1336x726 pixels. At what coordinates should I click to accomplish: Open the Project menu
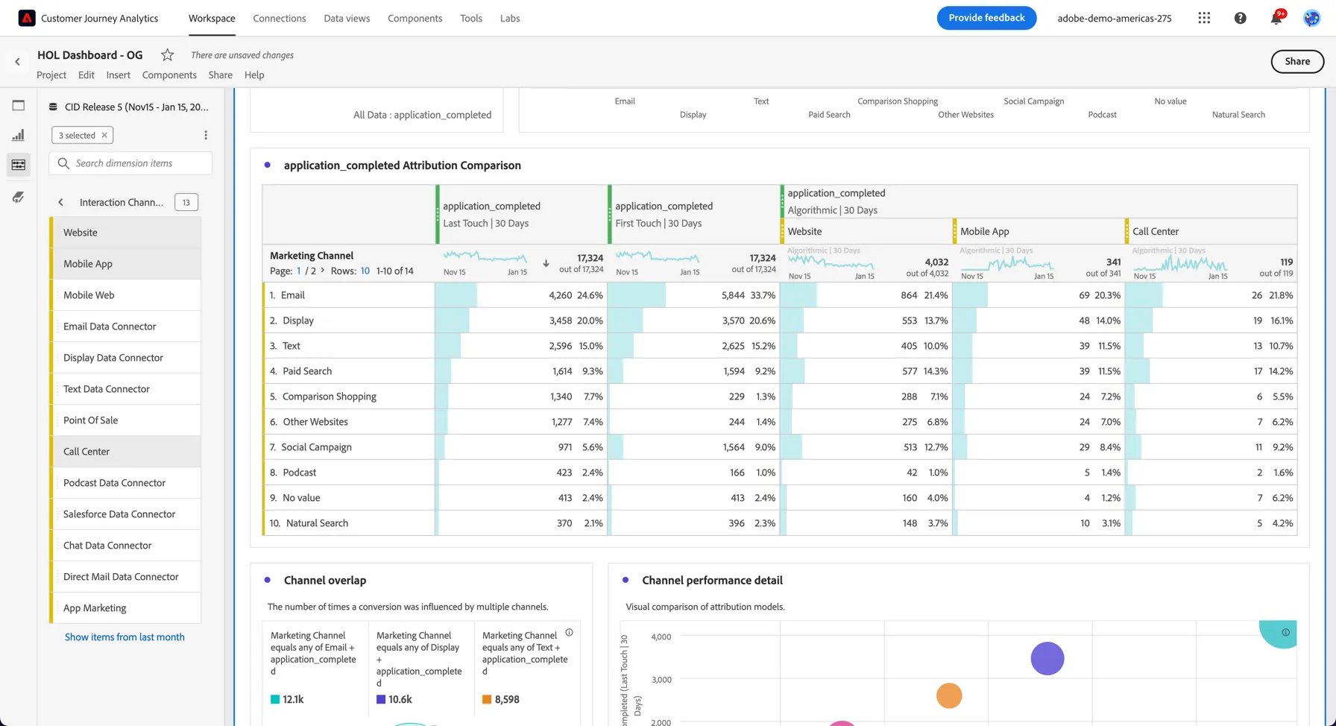(51, 75)
